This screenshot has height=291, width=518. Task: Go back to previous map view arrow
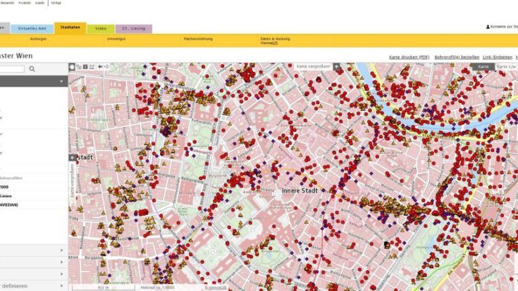(100, 67)
